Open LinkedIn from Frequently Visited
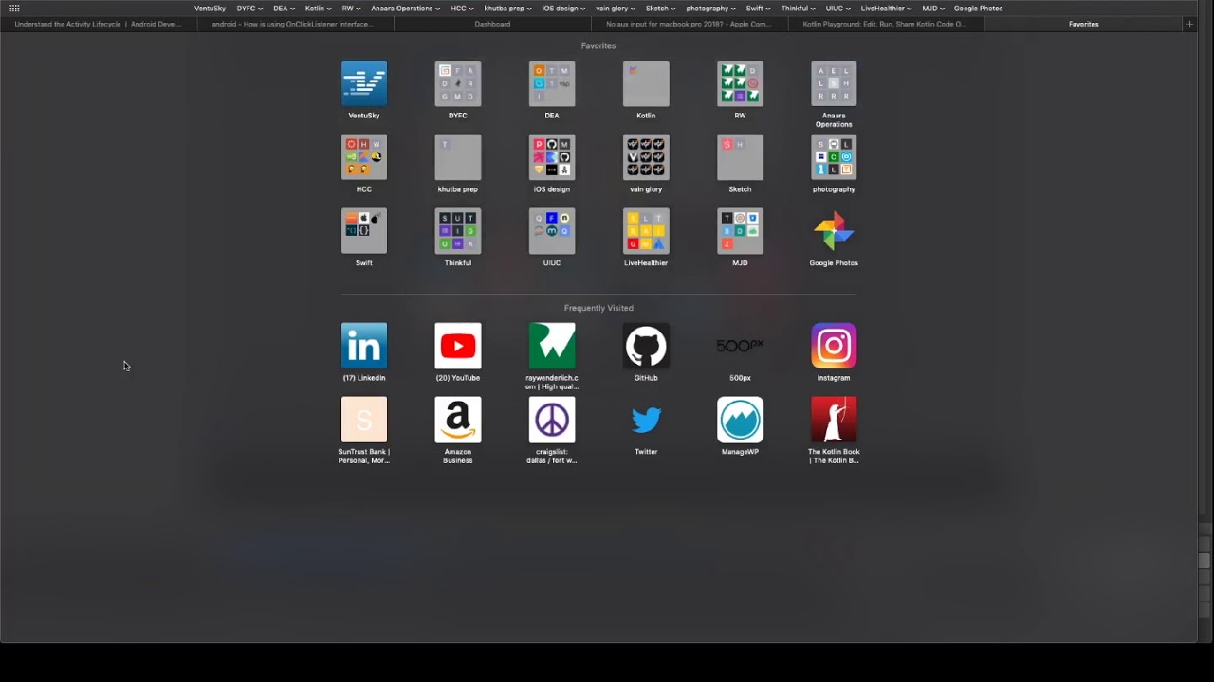The height and width of the screenshot is (682, 1214). [x=364, y=346]
